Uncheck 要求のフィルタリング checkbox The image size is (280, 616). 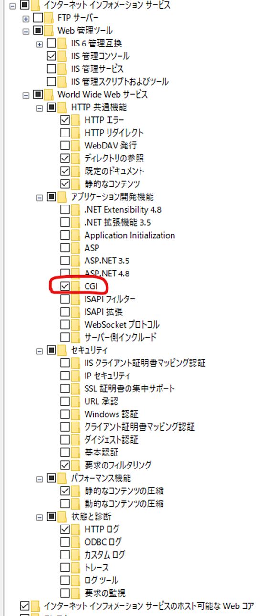65,465
